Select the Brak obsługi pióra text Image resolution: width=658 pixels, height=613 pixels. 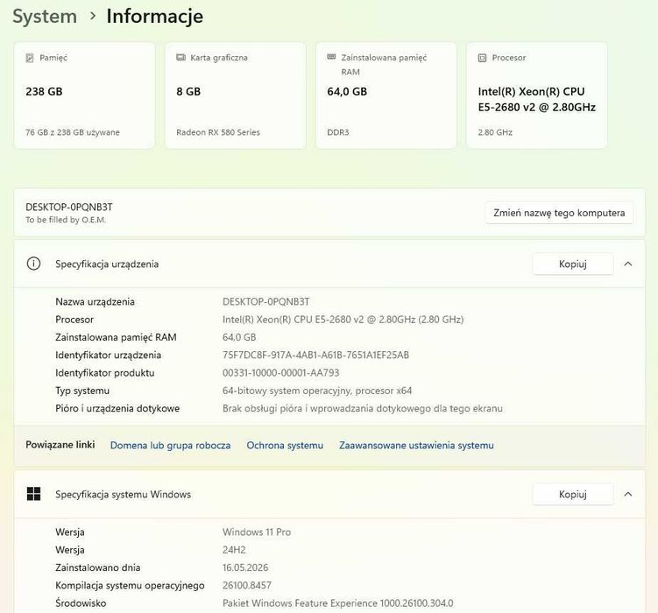363,408
